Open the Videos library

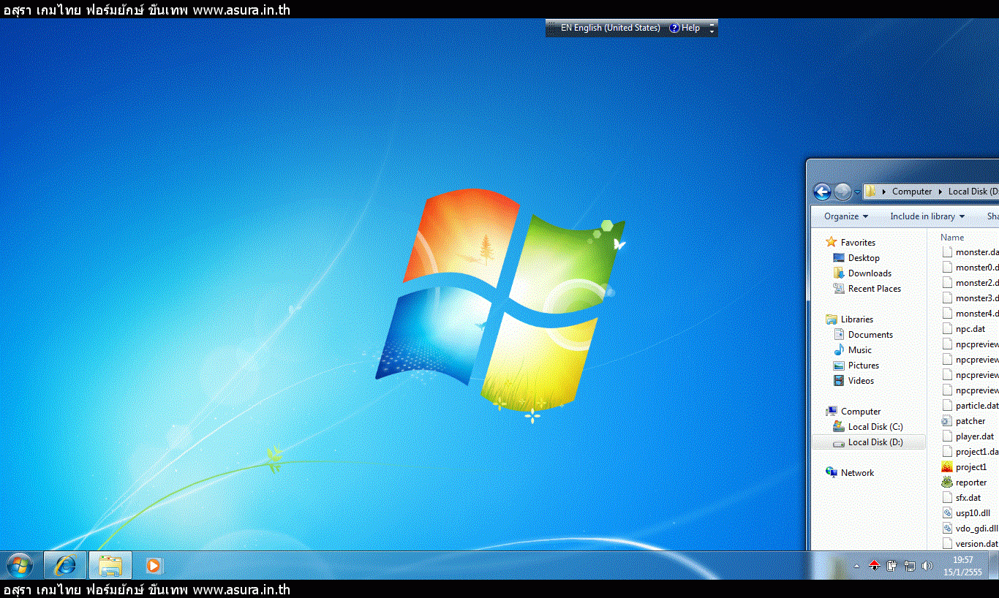(x=861, y=381)
